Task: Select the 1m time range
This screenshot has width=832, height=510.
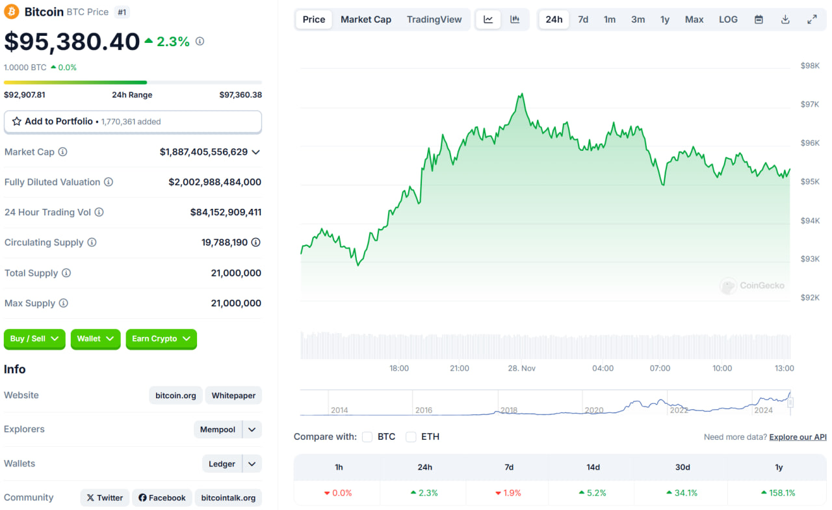Action: 610,20
